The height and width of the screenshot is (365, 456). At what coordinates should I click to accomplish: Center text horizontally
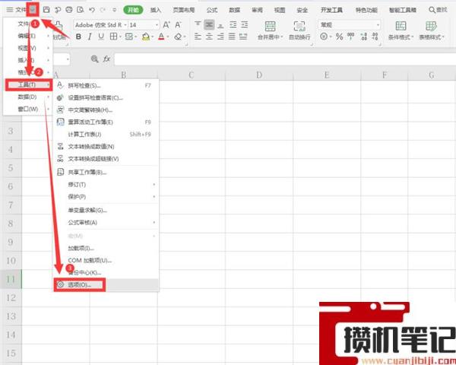(209, 36)
